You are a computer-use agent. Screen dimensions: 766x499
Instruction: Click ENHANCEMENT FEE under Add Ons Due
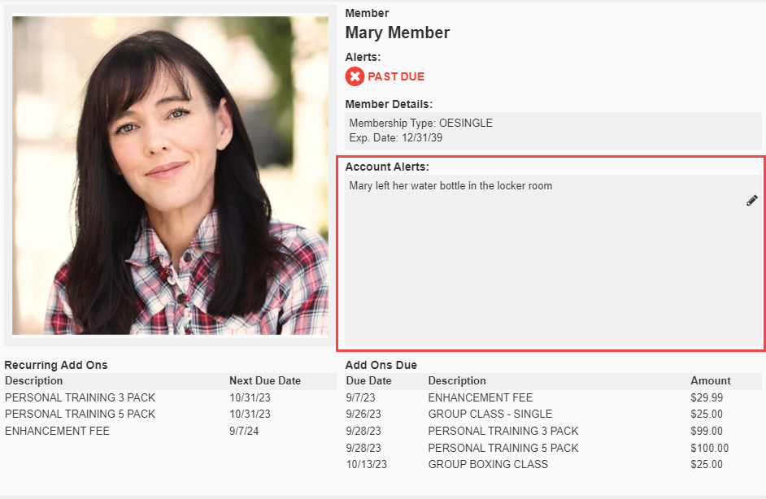pos(481,398)
